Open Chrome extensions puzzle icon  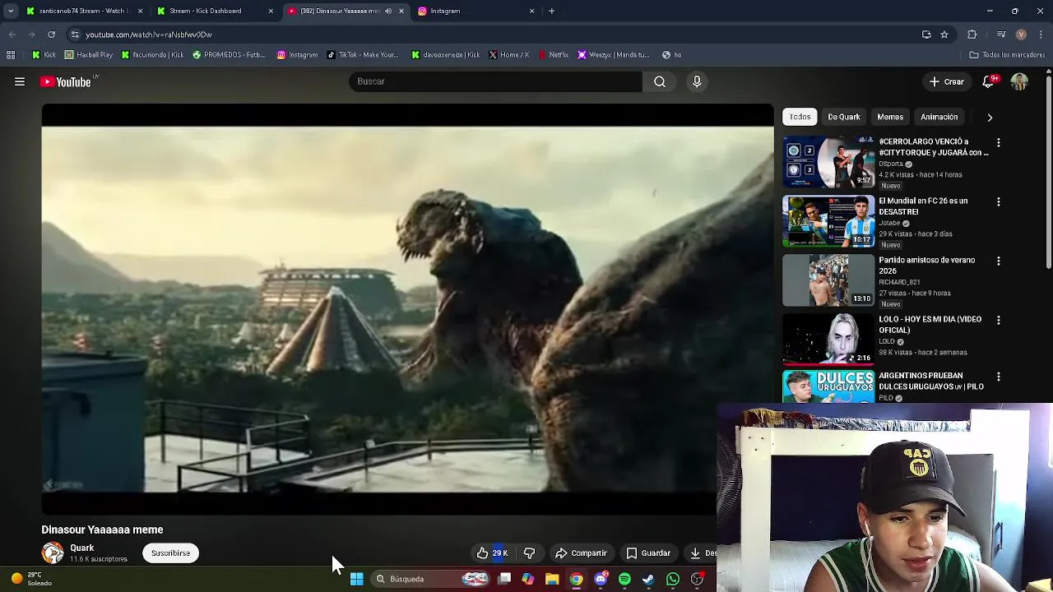[972, 35]
